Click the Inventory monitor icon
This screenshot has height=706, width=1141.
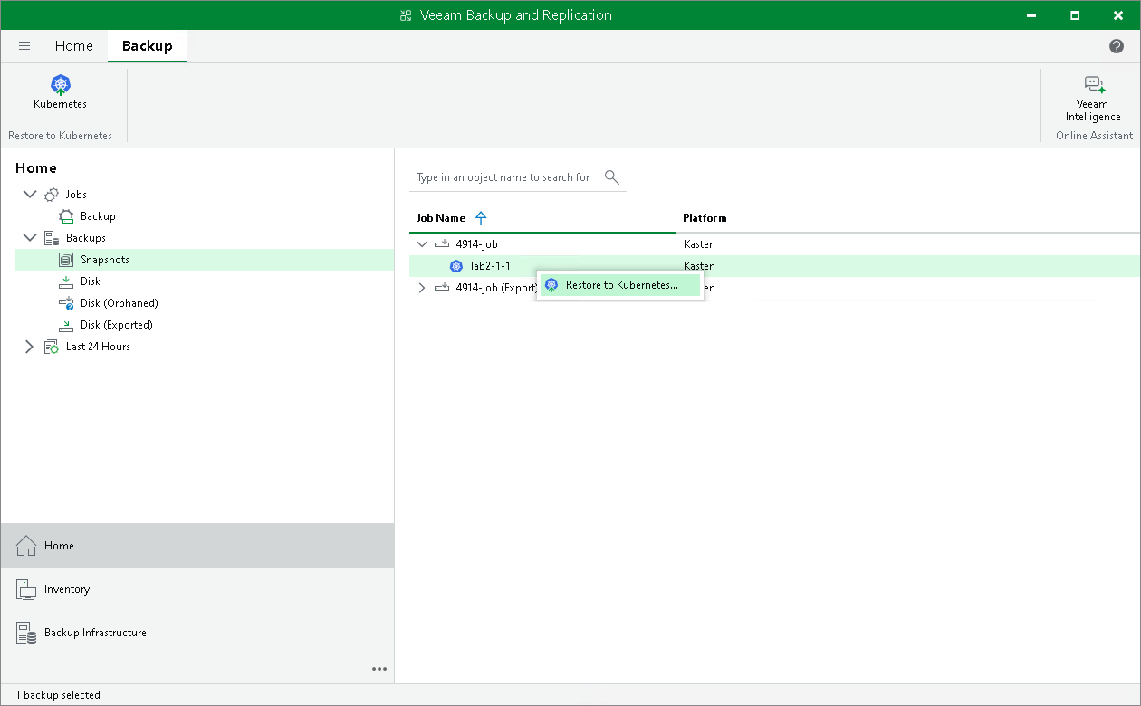(x=26, y=589)
